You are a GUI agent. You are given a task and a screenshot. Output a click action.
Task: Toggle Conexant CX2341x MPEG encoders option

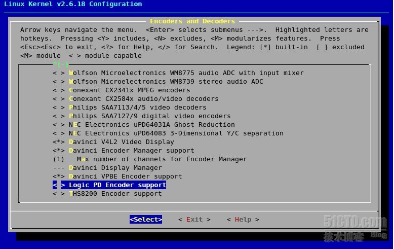coord(59,90)
